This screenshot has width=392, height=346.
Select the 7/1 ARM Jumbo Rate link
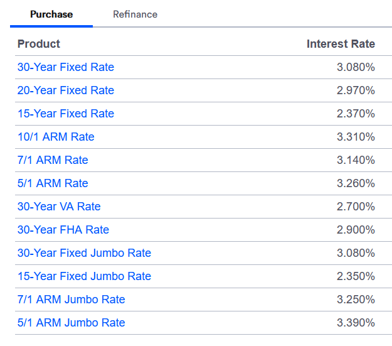71,300
